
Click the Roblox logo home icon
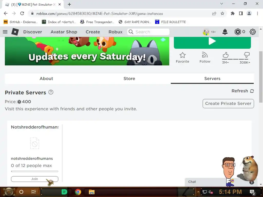coord(15,32)
